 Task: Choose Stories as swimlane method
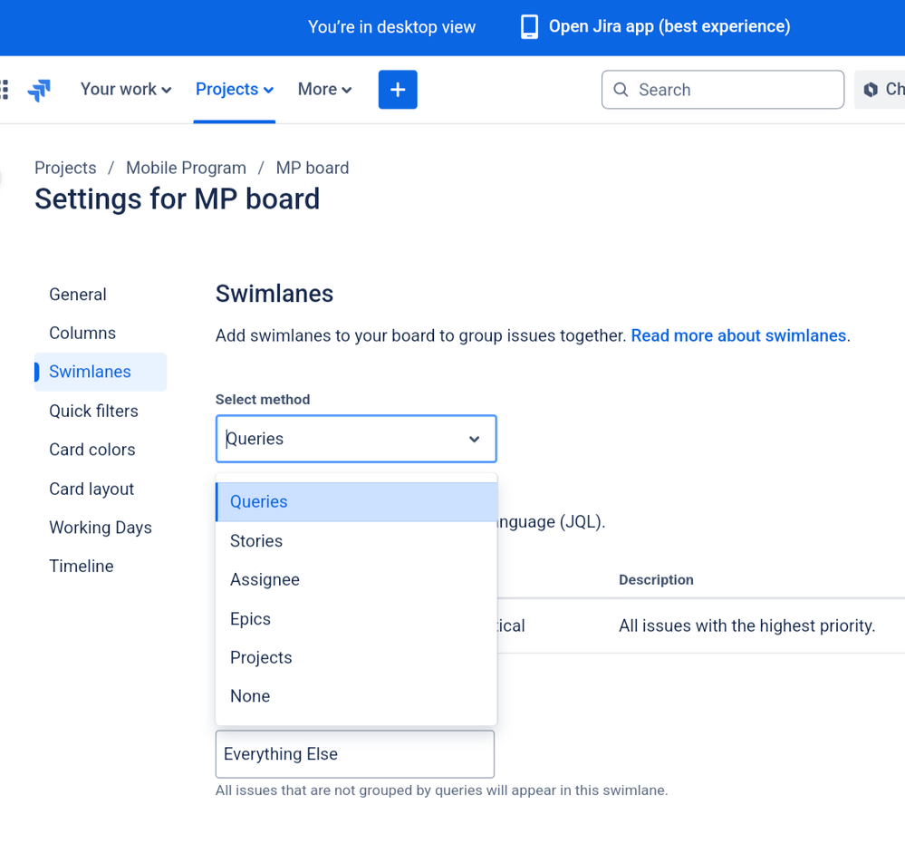pos(356,540)
